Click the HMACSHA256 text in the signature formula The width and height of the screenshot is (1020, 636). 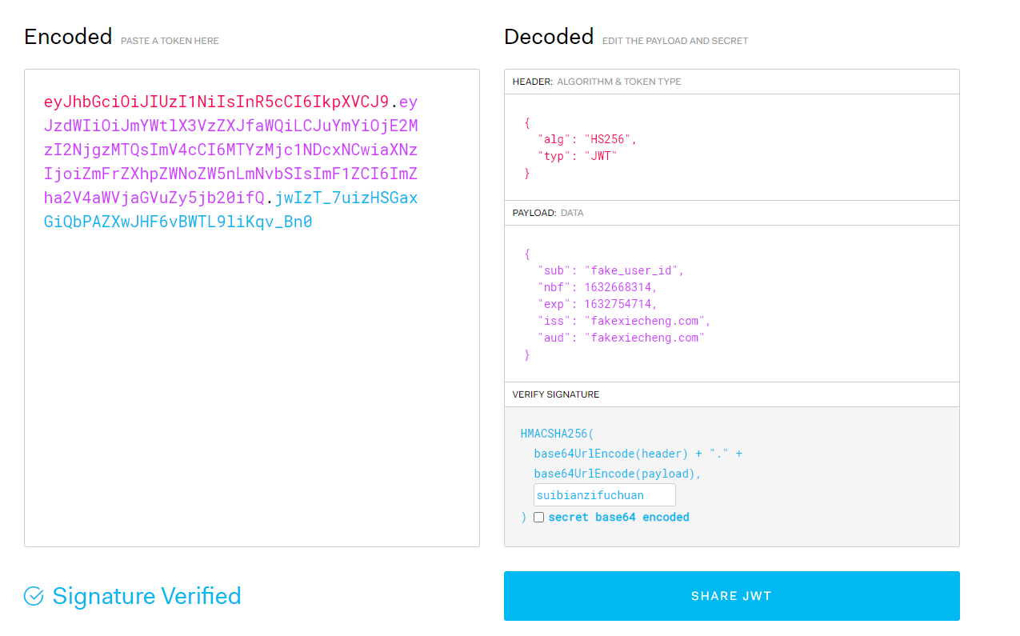(x=553, y=433)
